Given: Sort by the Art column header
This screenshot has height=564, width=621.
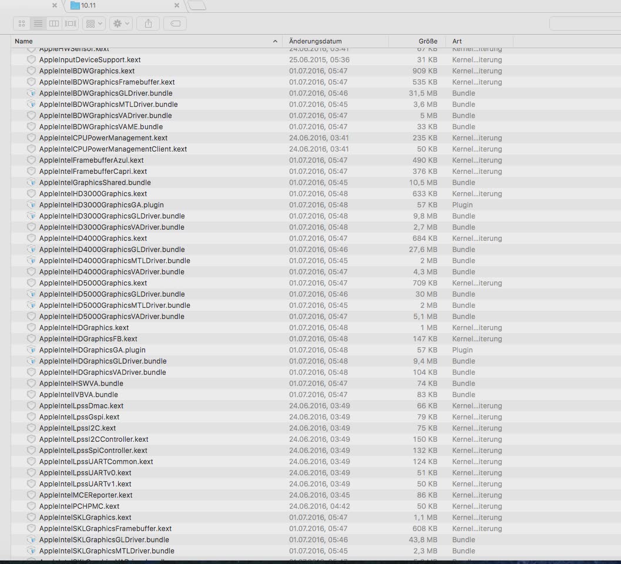Looking at the screenshot, I should coord(457,41).
